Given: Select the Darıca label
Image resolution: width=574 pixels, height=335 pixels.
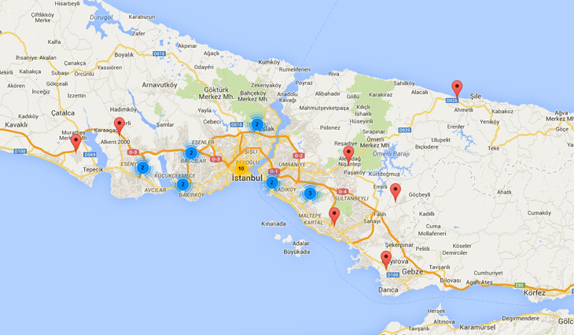Looking at the screenshot, I should [x=388, y=289].
